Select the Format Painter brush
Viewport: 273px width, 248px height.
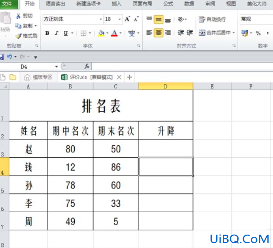coord(18,36)
